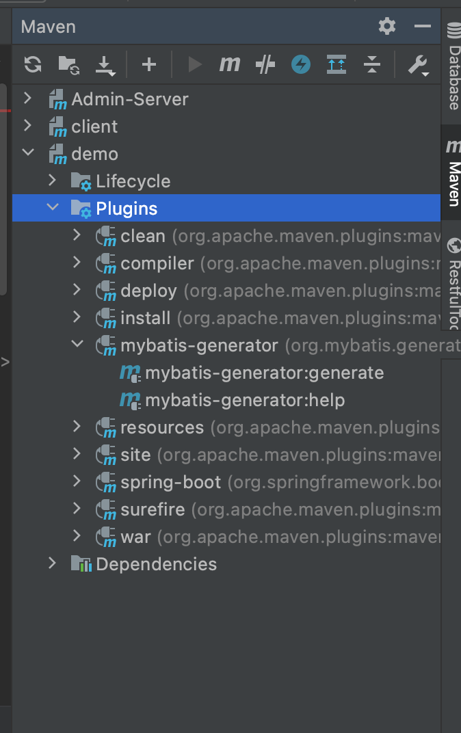
Task: Click the surefire plugin name
Action: click(153, 509)
